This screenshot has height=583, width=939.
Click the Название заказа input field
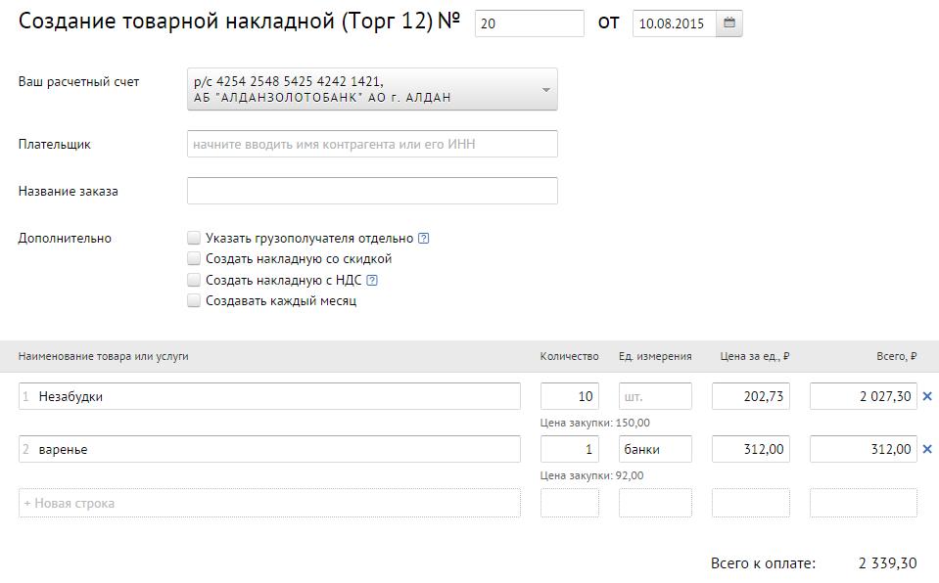coord(372,191)
